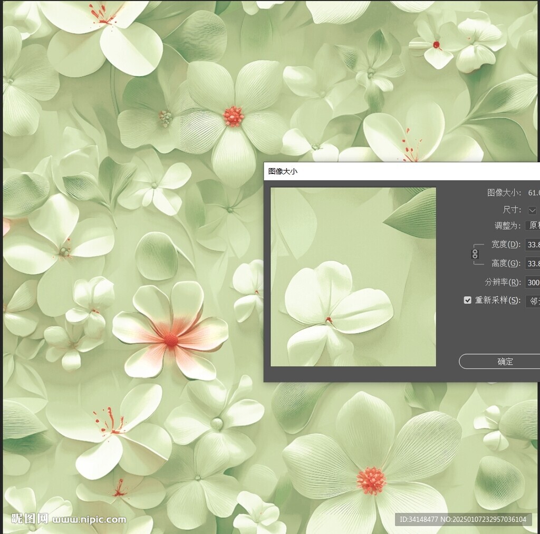
Task: Open the resampling method dropdown beside 重新采样
Action: (x=533, y=301)
